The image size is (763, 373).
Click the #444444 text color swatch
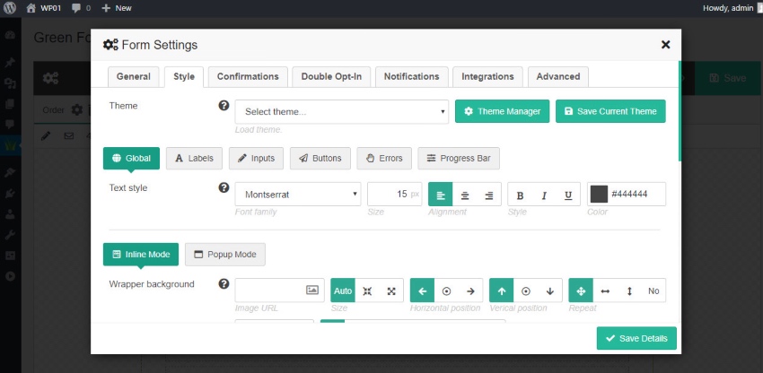point(599,195)
